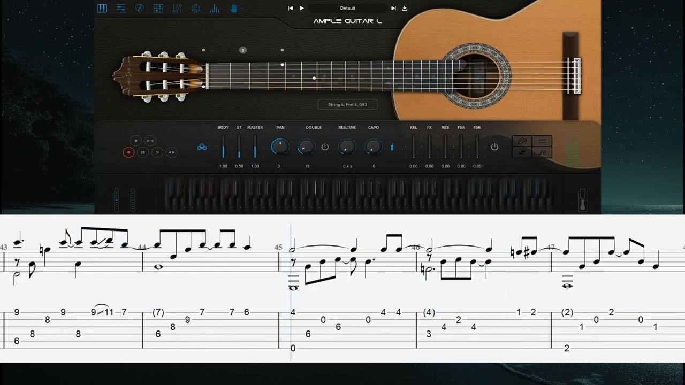Toggle the DOUBLE power button
The image size is (685, 385).
(x=325, y=147)
